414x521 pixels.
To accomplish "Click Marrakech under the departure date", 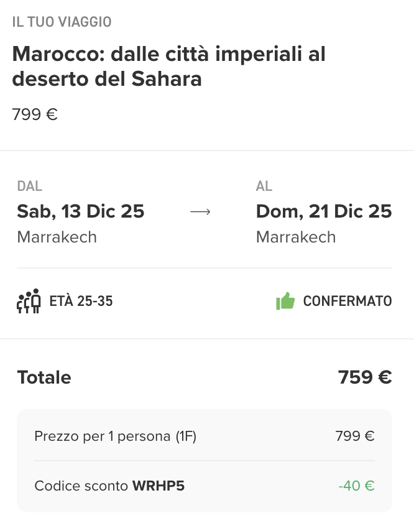I will [57, 237].
